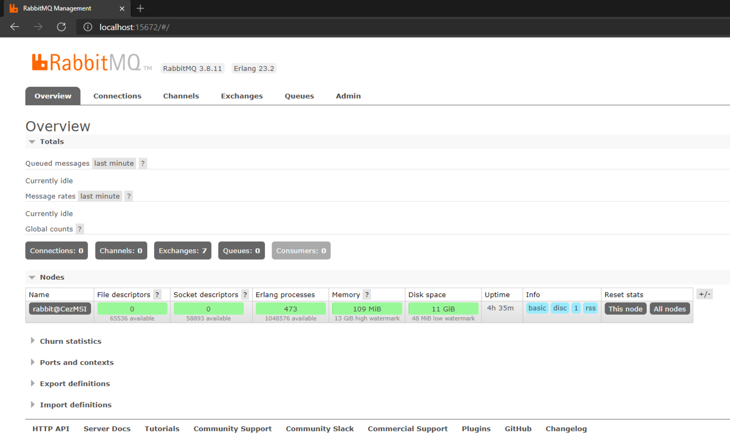Open the GitHub footer link
This screenshot has width=730, height=444.
(x=518, y=429)
